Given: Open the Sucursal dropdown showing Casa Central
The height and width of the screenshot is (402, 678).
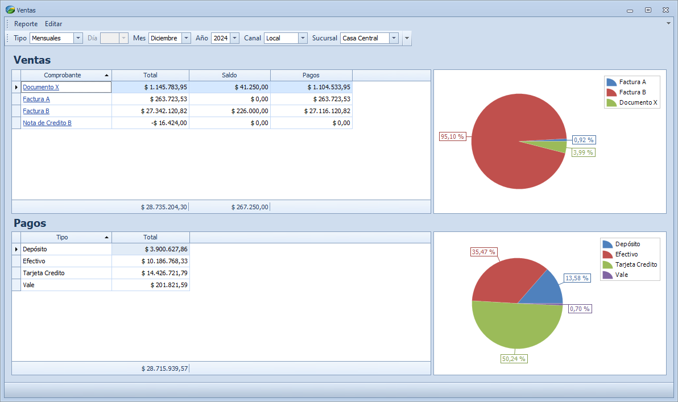Looking at the screenshot, I should [394, 38].
